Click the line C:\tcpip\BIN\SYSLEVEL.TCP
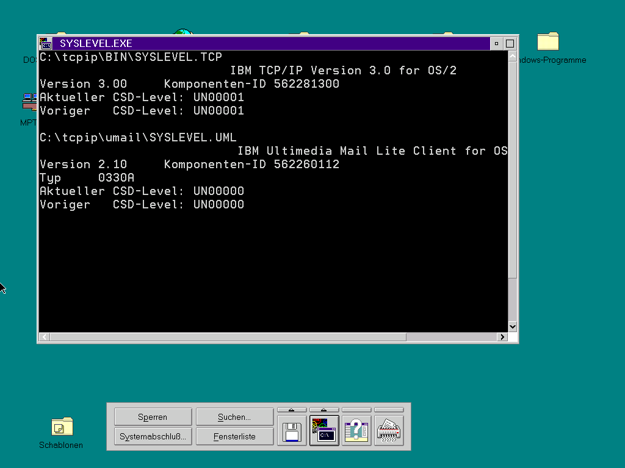This screenshot has height=468, width=625. (x=131, y=57)
